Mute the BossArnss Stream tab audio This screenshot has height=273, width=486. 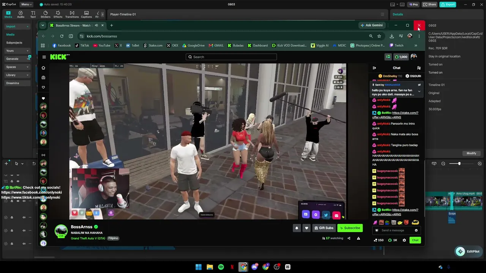coord(96,25)
